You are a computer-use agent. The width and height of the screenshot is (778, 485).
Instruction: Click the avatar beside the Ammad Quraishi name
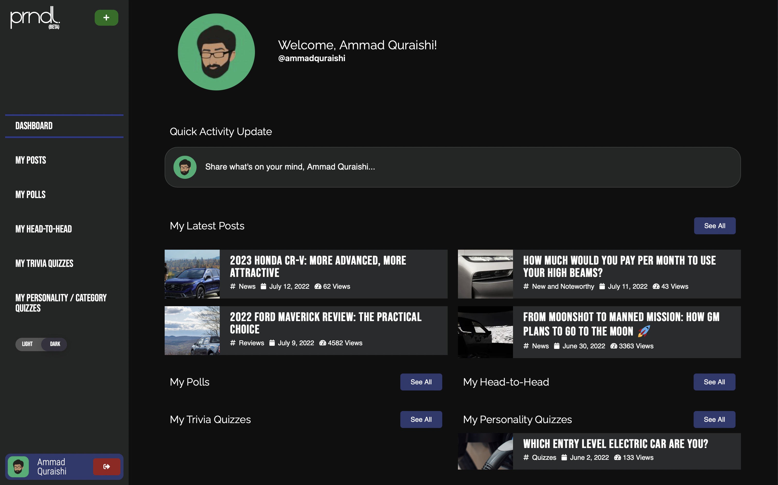(x=18, y=467)
